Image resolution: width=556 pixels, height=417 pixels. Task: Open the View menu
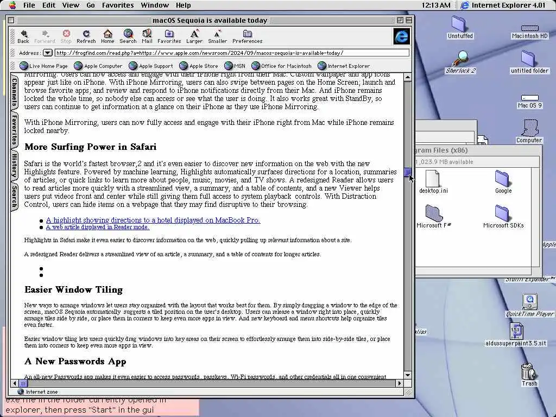pyautogui.click(x=71, y=5)
